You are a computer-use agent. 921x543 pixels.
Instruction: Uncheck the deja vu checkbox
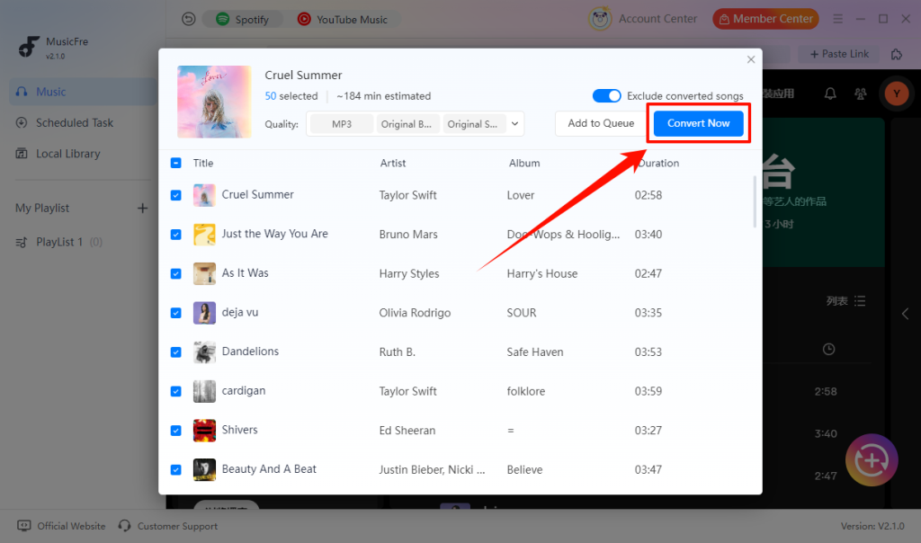tap(175, 313)
